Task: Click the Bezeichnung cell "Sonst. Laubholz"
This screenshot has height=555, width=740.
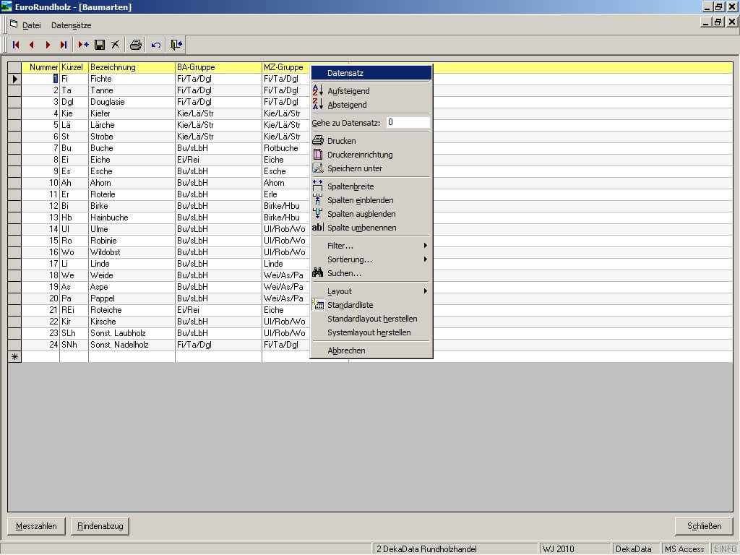Action: pyautogui.click(x=132, y=333)
